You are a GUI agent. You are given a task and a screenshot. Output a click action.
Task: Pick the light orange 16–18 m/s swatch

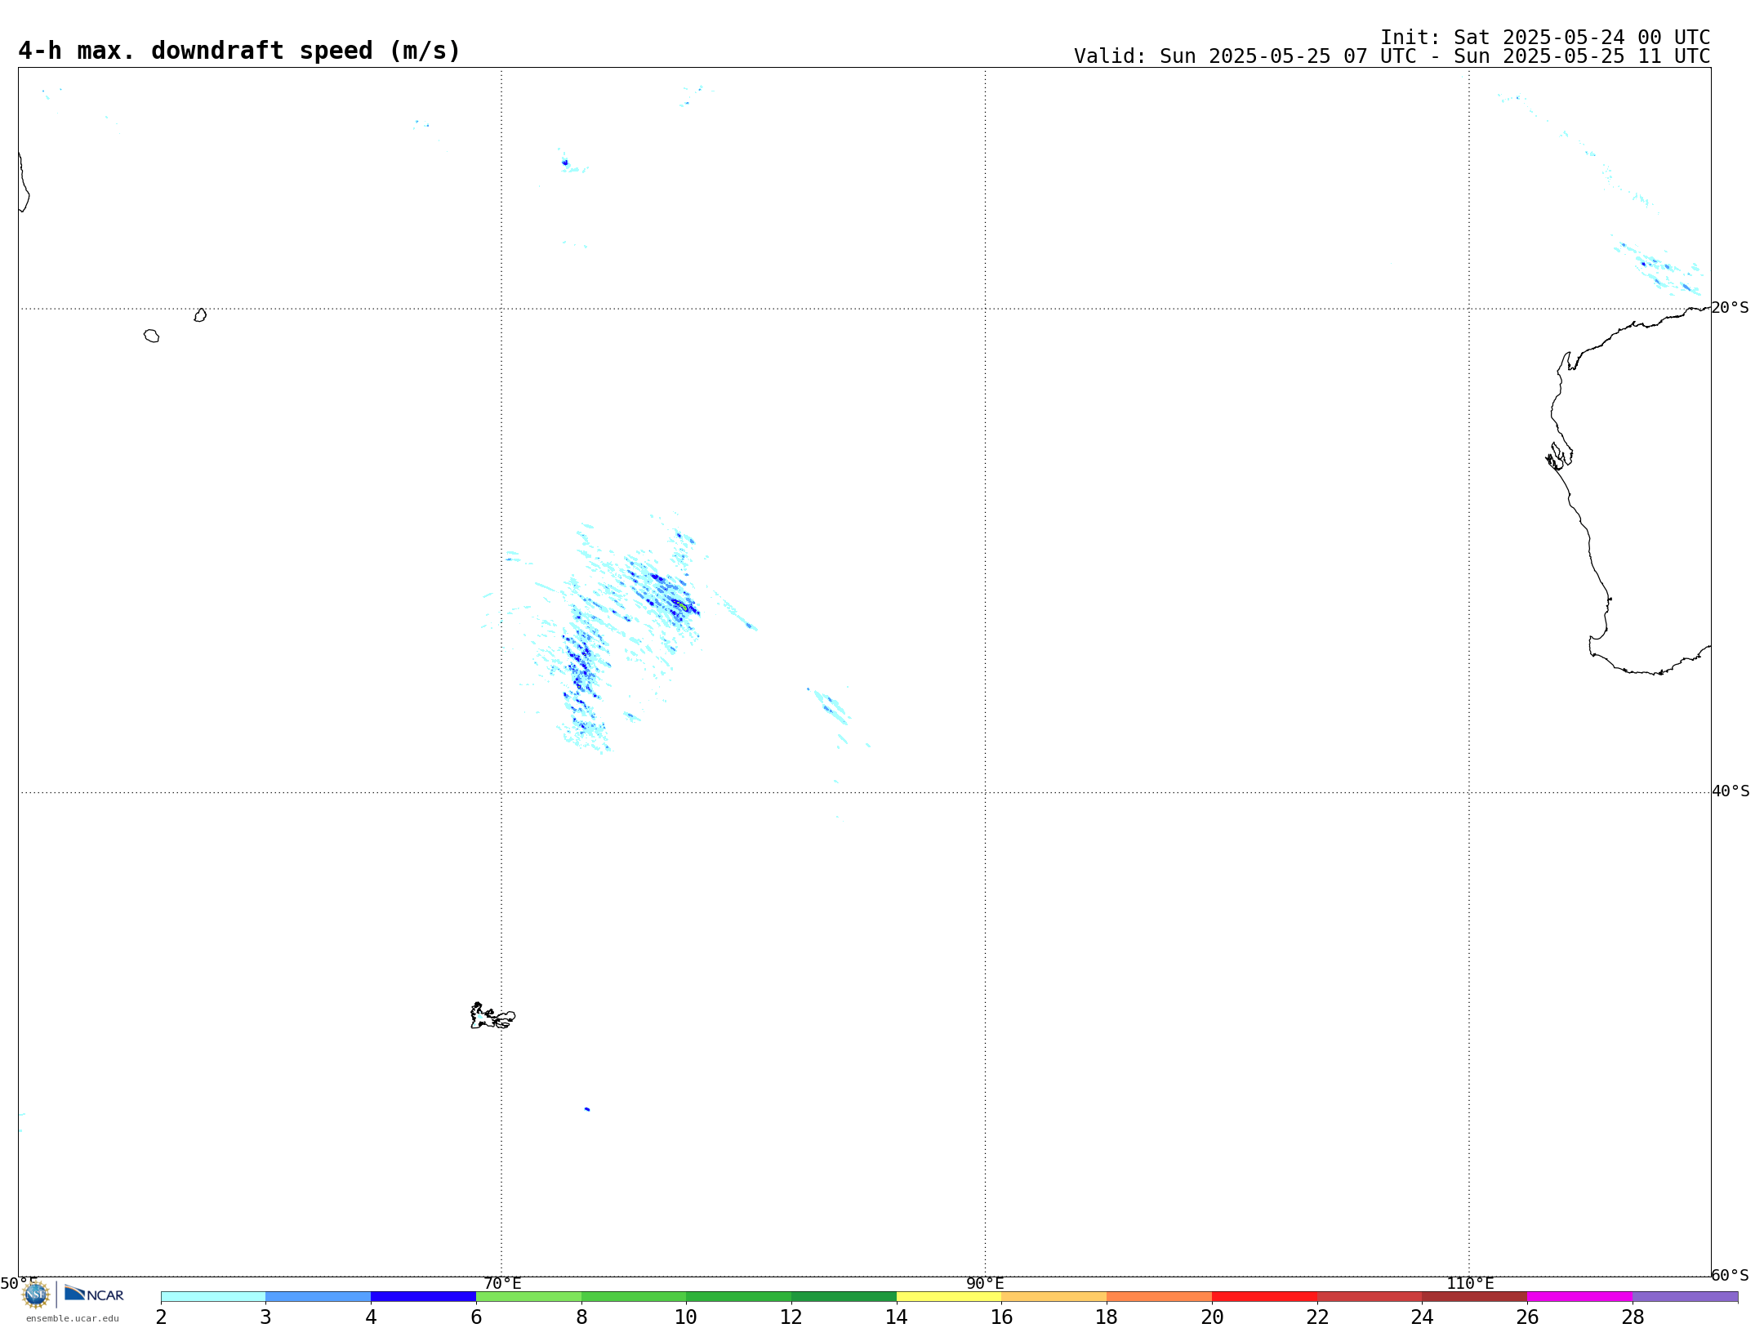coord(1054,1297)
